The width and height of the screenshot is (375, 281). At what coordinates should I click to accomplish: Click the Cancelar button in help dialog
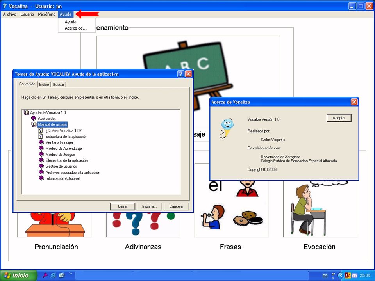coord(177,206)
